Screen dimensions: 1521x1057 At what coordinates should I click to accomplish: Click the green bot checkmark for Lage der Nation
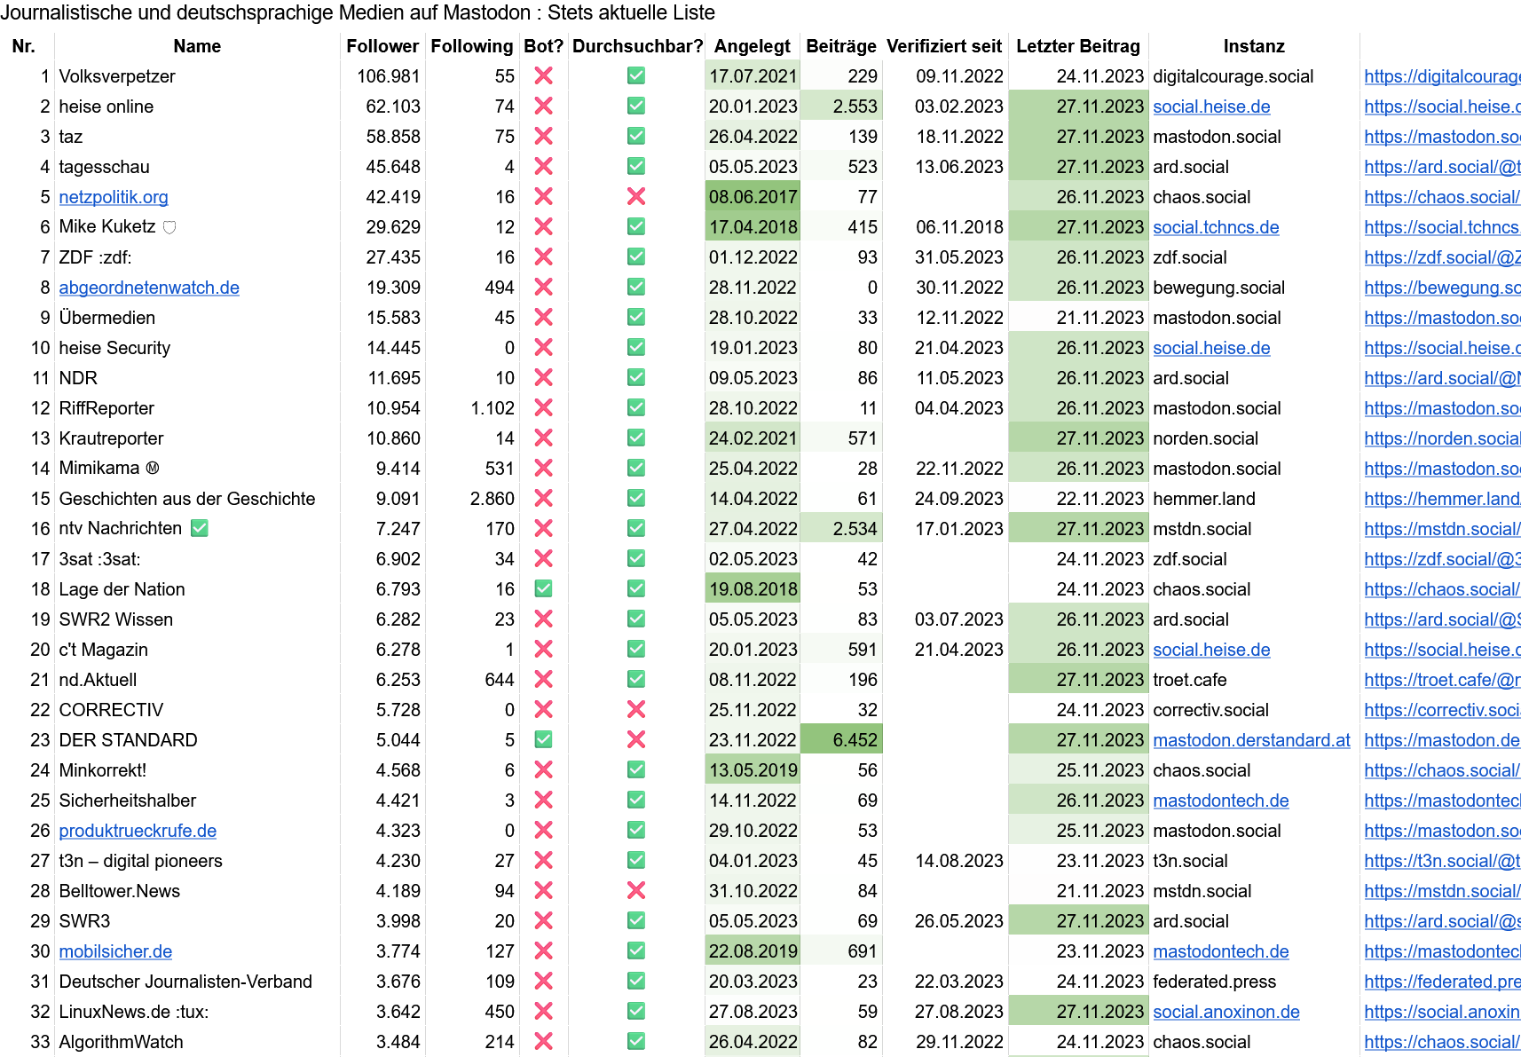click(543, 588)
